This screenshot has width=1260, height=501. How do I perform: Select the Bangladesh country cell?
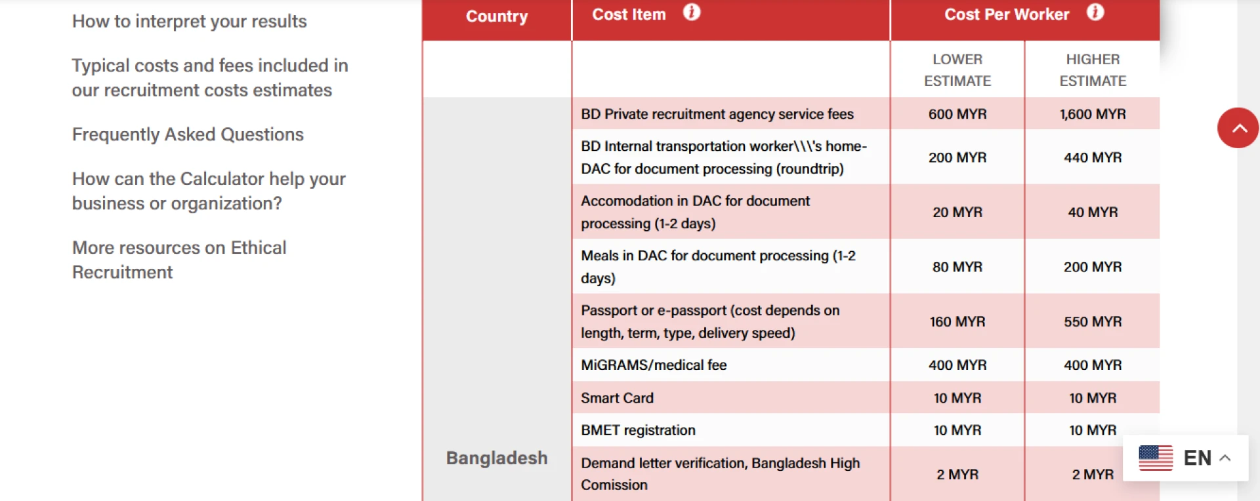[497, 458]
